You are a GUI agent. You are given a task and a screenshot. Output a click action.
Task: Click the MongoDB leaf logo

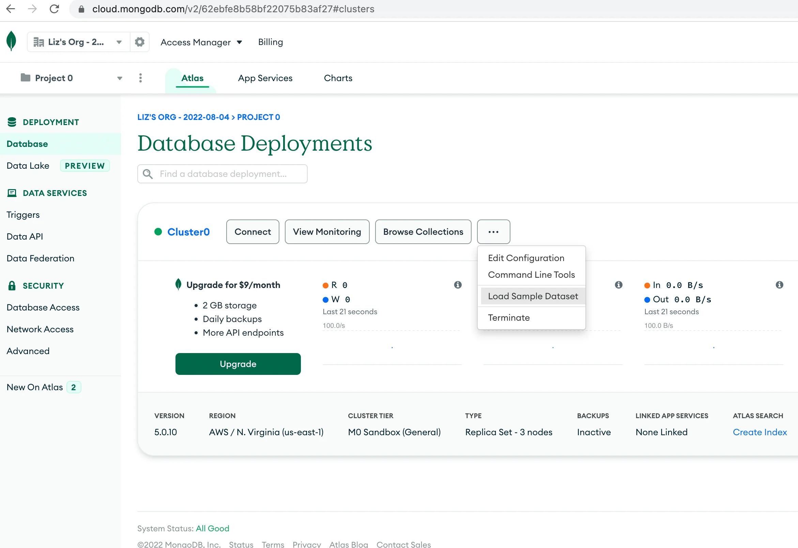(x=11, y=41)
